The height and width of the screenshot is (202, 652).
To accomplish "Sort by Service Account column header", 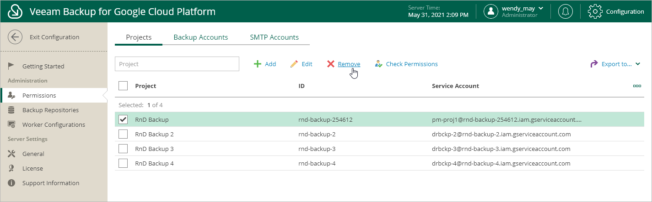I will [x=455, y=86].
